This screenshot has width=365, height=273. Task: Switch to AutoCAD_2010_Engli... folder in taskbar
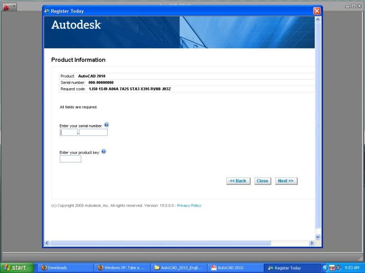(x=179, y=268)
